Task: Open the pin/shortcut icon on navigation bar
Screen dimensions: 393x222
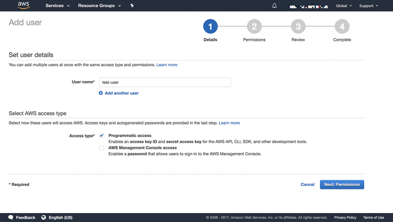Action: (132, 5)
